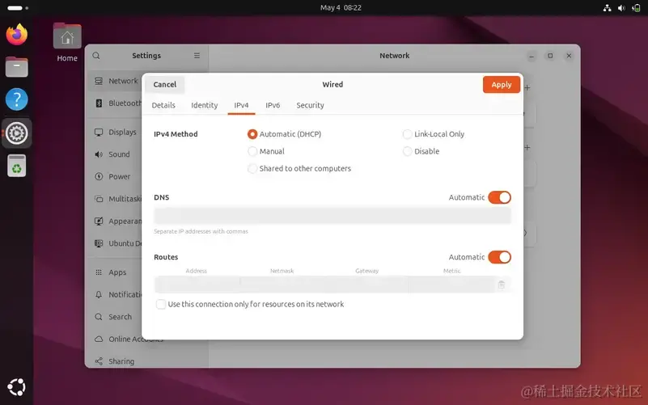Open the Help icon in the dock
Viewport: 648px width, 405px height.
pyautogui.click(x=16, y=99)
